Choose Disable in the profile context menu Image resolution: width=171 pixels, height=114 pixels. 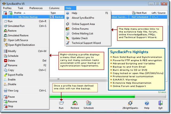pos(12,84)
